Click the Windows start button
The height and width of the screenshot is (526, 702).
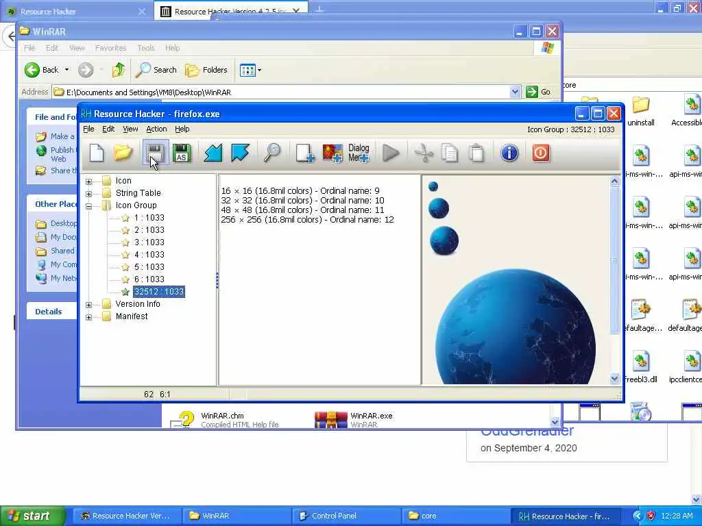pos(33,516)
